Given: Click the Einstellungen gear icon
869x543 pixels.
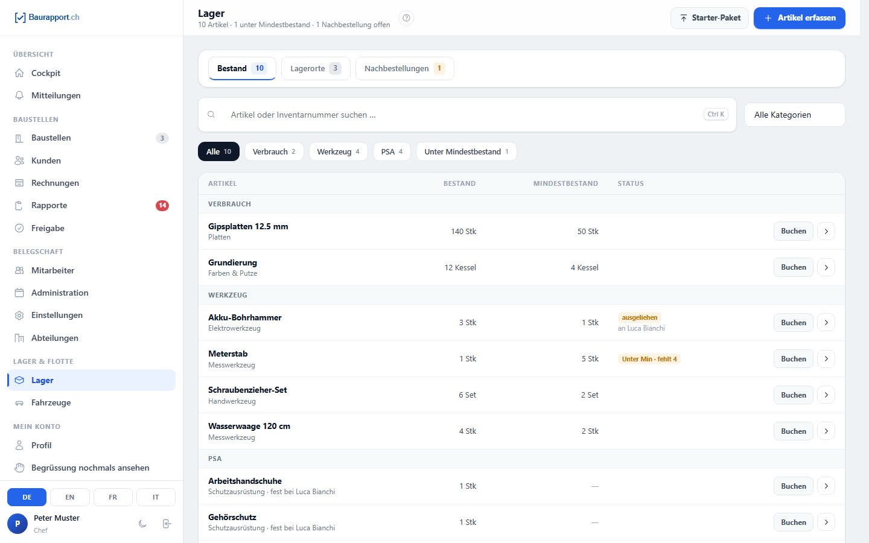Looking at the screenshot, I should 19,316.
